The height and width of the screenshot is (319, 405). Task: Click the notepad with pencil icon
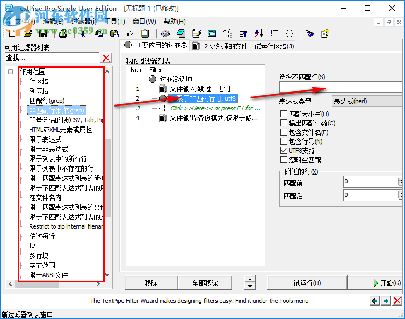click(x=197, y=33)
